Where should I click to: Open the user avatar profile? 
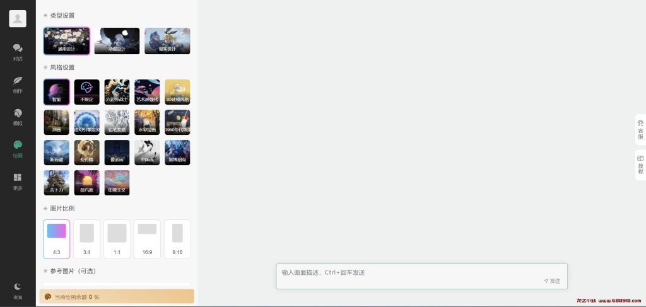(x=18, y=18)
